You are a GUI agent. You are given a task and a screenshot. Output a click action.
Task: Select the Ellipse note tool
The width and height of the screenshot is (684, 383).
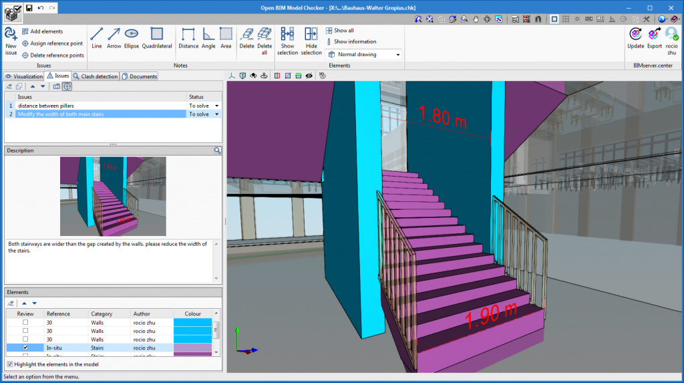click(132, 38)
